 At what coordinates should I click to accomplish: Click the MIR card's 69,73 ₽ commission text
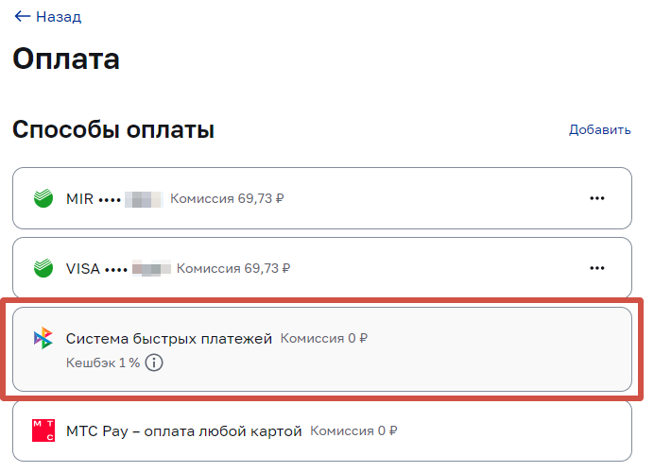coord(227,199)
